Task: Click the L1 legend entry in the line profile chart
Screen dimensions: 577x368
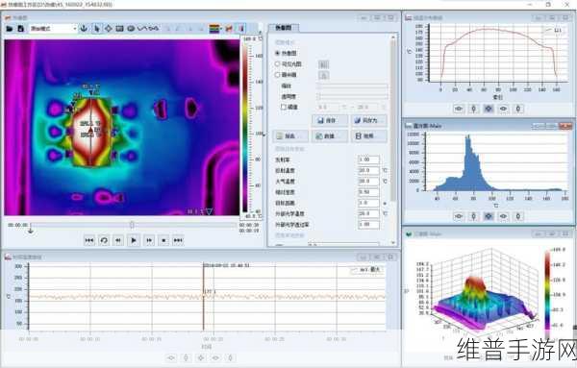Action: [x=553, y=31]
